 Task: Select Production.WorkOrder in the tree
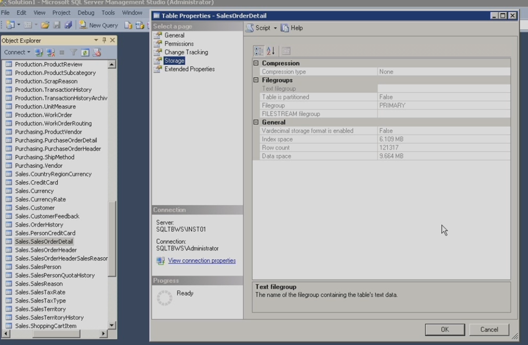[43, 115]
